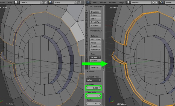Click the scene browse icon in the left window
175x106 pixels.
coord(51,2)
